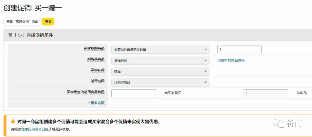Click the 第 1 步: 选择促销条件 header
This screenshot has height=137, width=312.
(30, 35)
